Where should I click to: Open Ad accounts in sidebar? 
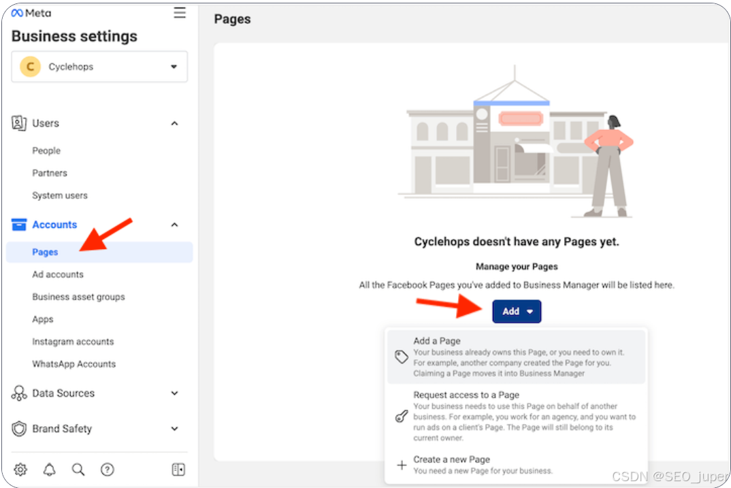tap(58, 274)
